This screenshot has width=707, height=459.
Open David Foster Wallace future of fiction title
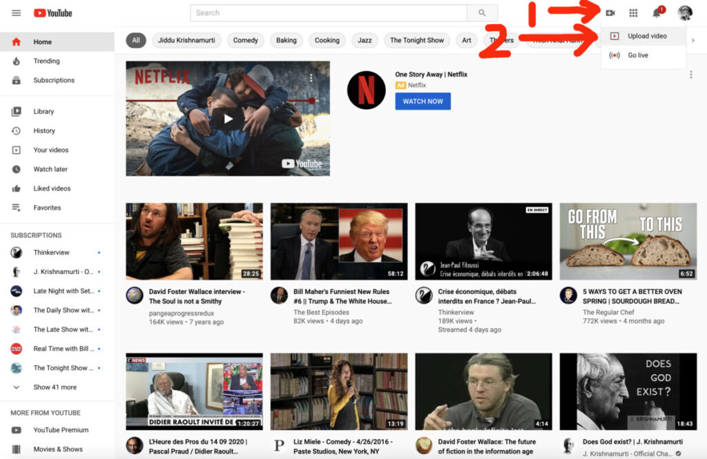click(487, 447)
